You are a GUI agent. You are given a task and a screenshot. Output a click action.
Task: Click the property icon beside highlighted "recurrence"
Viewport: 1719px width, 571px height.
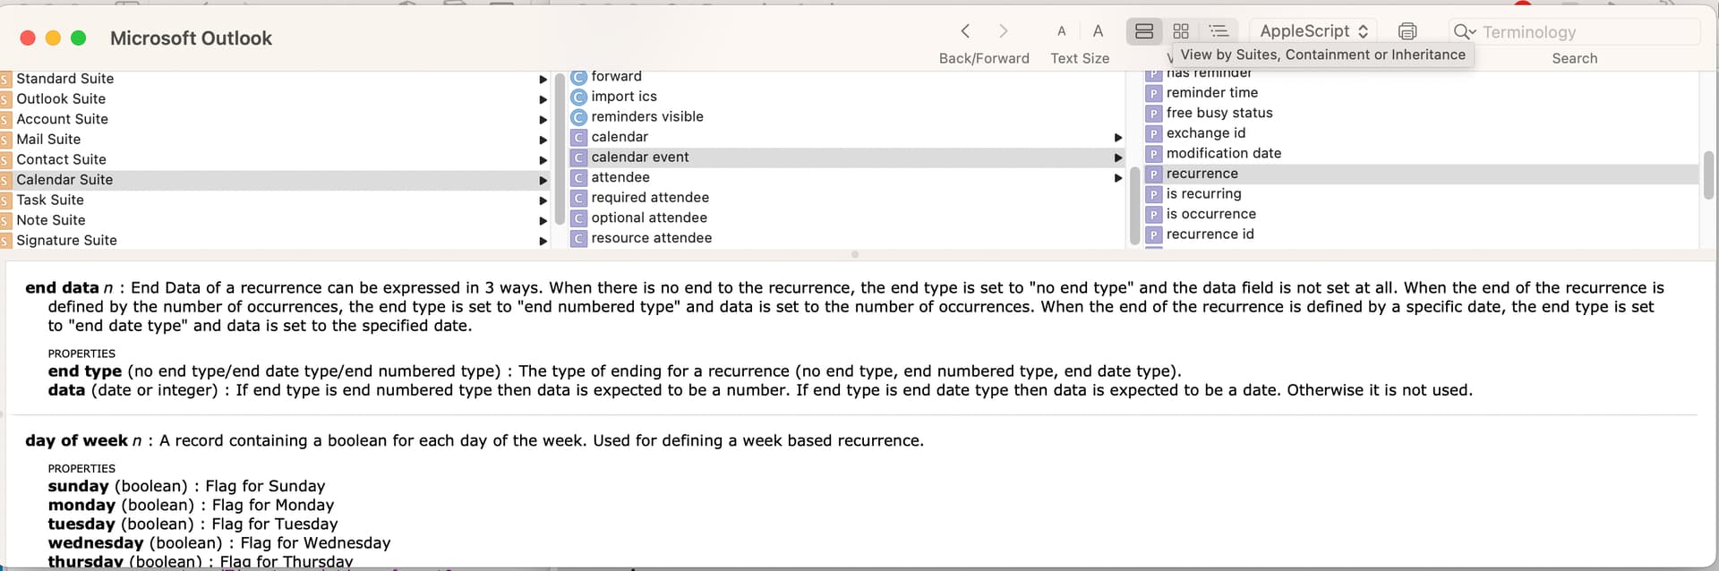tap(1153, 174)
